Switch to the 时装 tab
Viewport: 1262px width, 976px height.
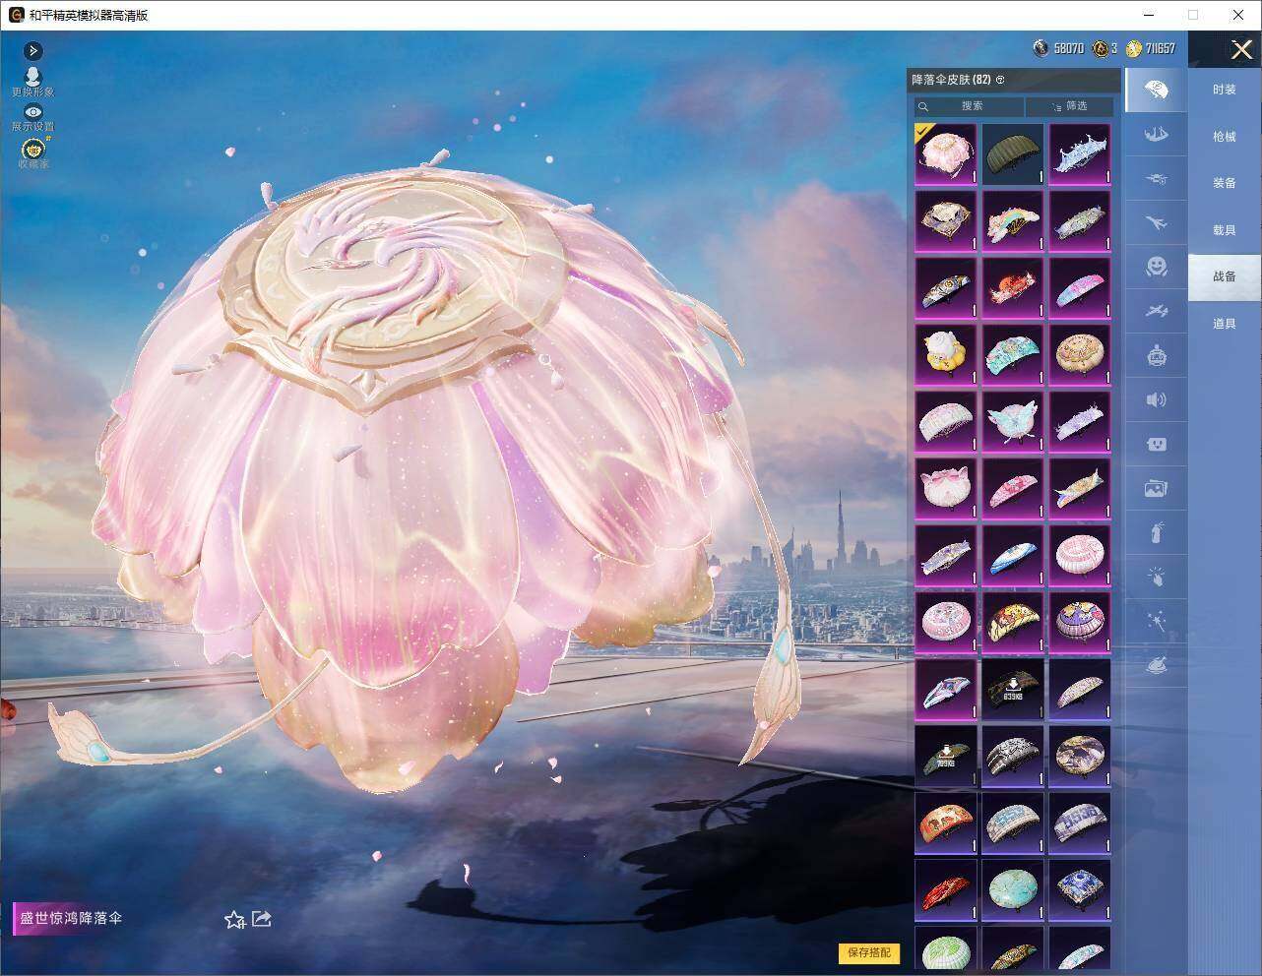(1224, 90)
